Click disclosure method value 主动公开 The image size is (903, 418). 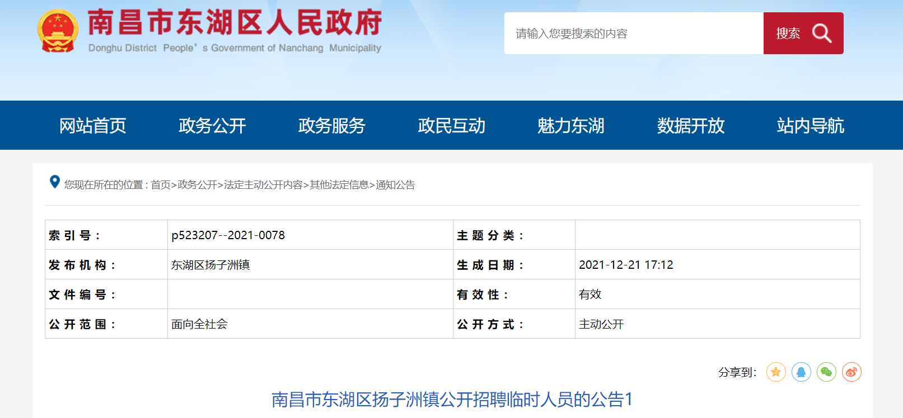(601, 324)
